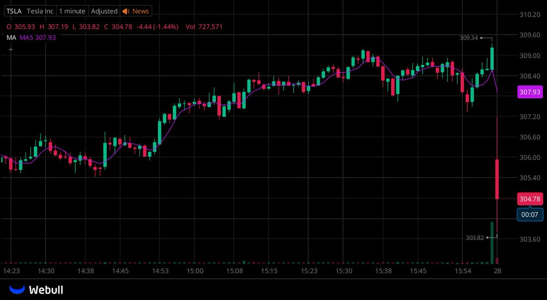Click the L 303.82 low value in header
The height and width of the screenshot is (300, 547).
click(86, 27)
